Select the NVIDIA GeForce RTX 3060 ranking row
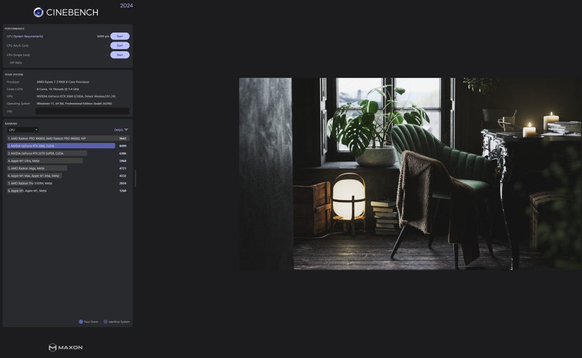 pos(68,146)
